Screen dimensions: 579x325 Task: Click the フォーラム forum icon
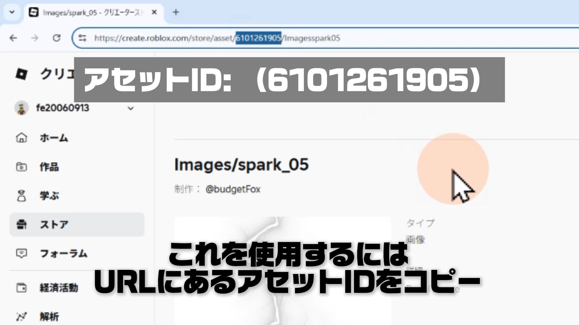21,253
